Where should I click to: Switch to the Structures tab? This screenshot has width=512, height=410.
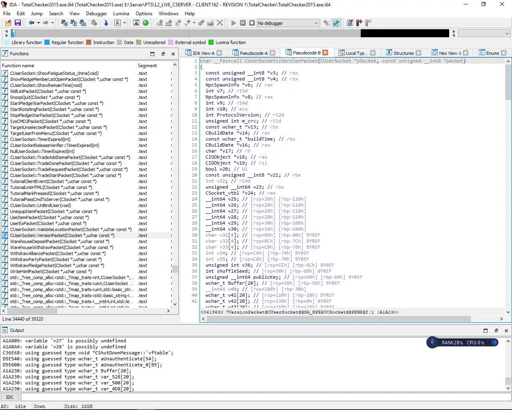403,53
